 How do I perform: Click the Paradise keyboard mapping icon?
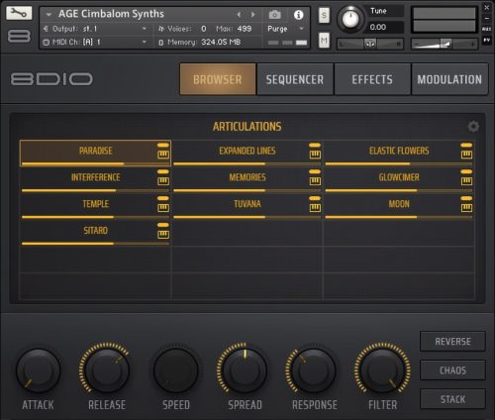[163, 155]
